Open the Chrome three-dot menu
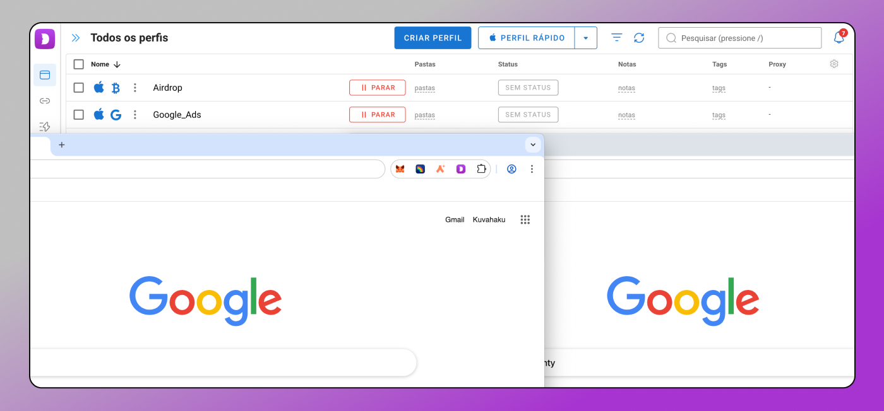 coord(532,169)
